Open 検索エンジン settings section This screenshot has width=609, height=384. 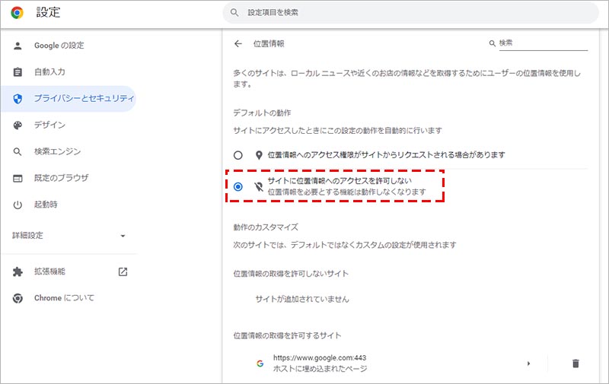[57, 151]
